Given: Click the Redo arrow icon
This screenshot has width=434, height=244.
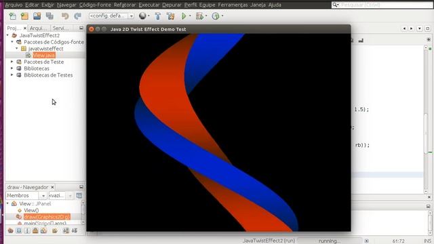Looking at the screenshot, I should [77, 16].
